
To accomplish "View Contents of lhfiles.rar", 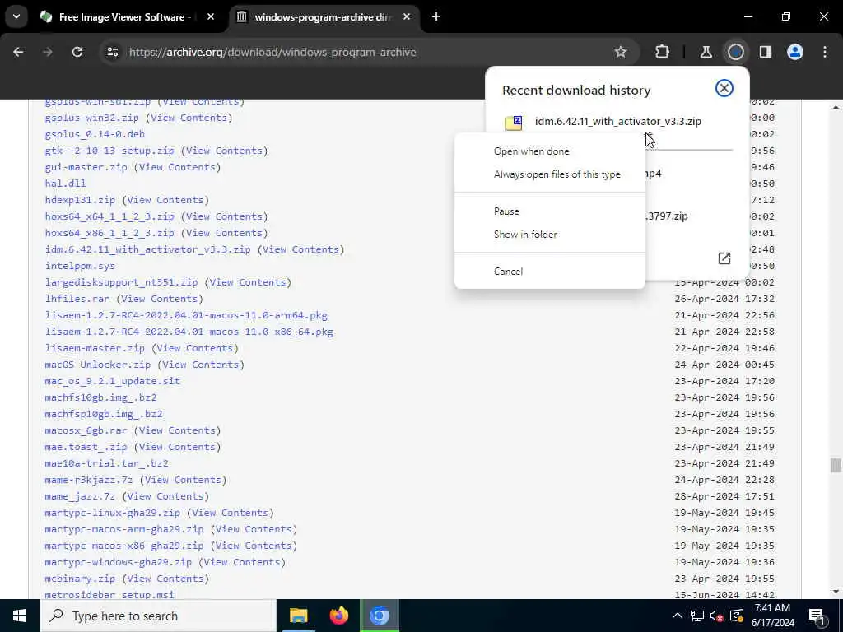I will pyautogui.click(x=160, y=299).
